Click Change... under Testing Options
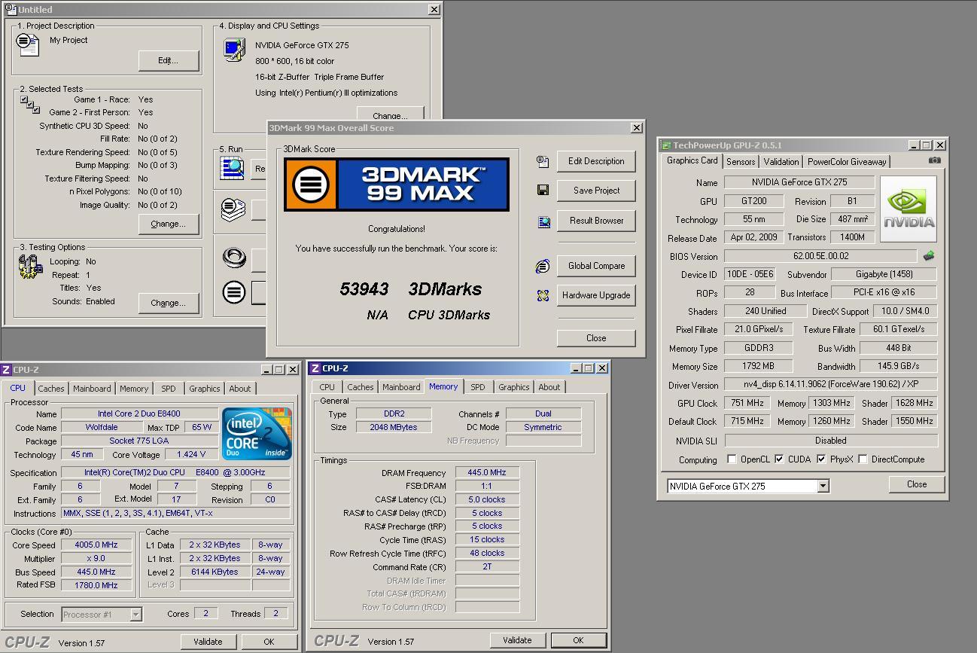The height and width of the screenshot is (653, 977). tap(169, 304)
